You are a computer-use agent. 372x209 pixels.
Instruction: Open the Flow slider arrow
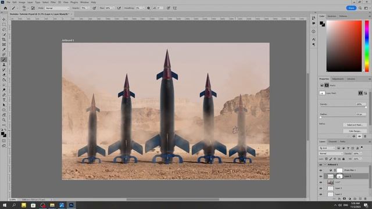pos(113,8)
